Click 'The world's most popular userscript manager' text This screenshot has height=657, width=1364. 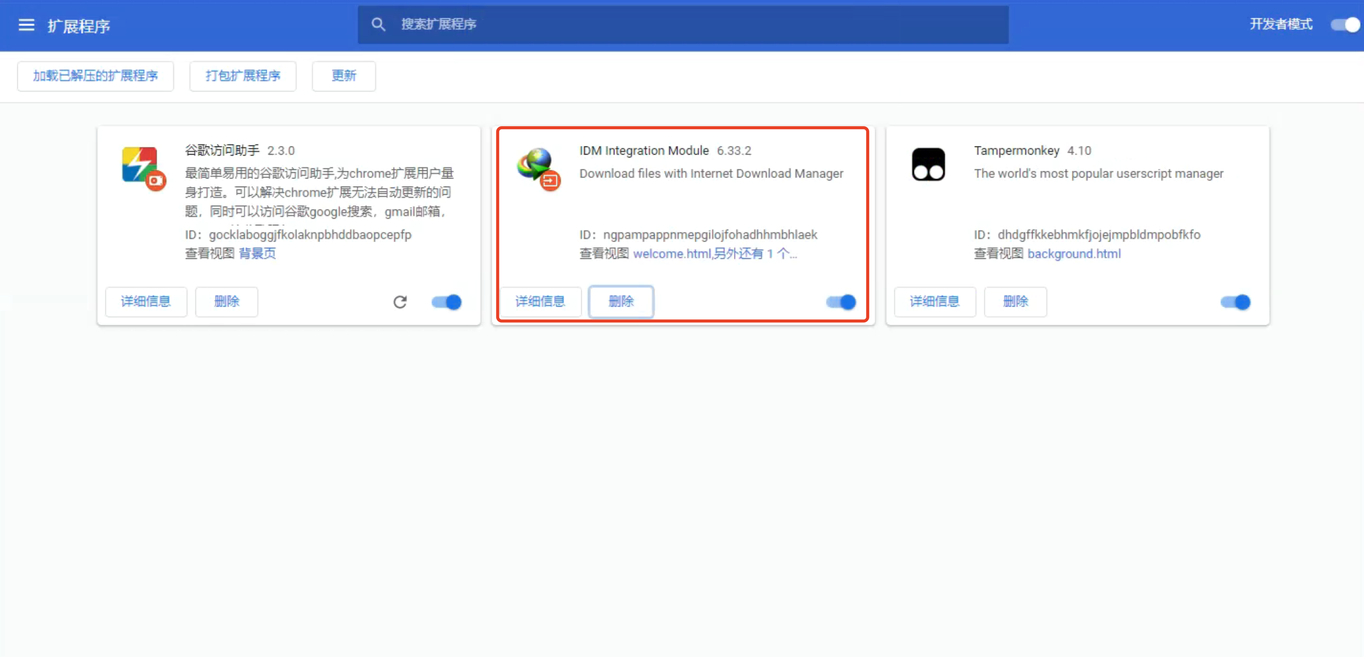[1099, 173]
